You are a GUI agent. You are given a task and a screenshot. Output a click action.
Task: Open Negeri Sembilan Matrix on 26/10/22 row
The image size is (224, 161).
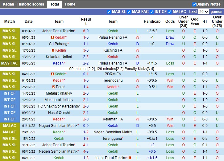[113, 132]
